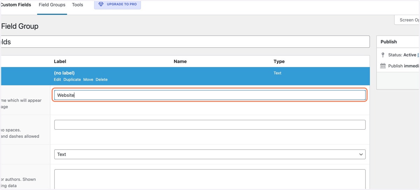Click the Edit link under (no label)
This screenshot has width=420, height=190.
[57, 79]
